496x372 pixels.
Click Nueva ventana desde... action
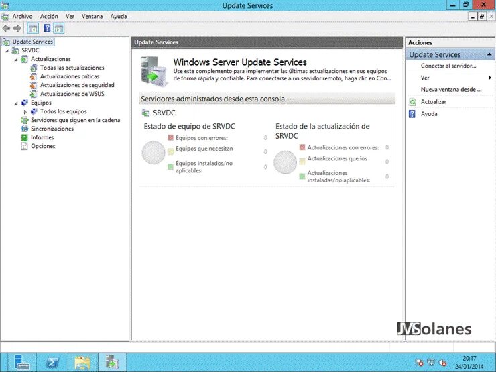coord(451,90)
